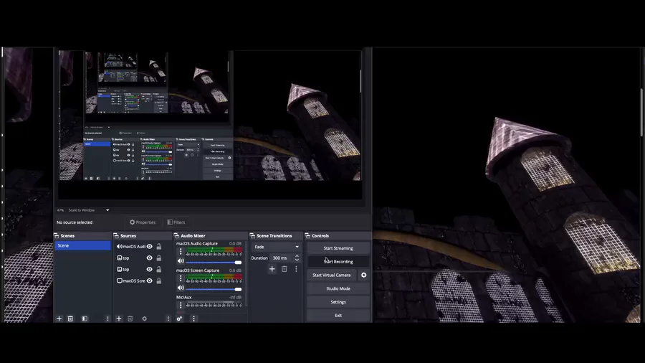Float the Scenes dock using header icon
The image size is (645, 363).
[x=57, y=236]
